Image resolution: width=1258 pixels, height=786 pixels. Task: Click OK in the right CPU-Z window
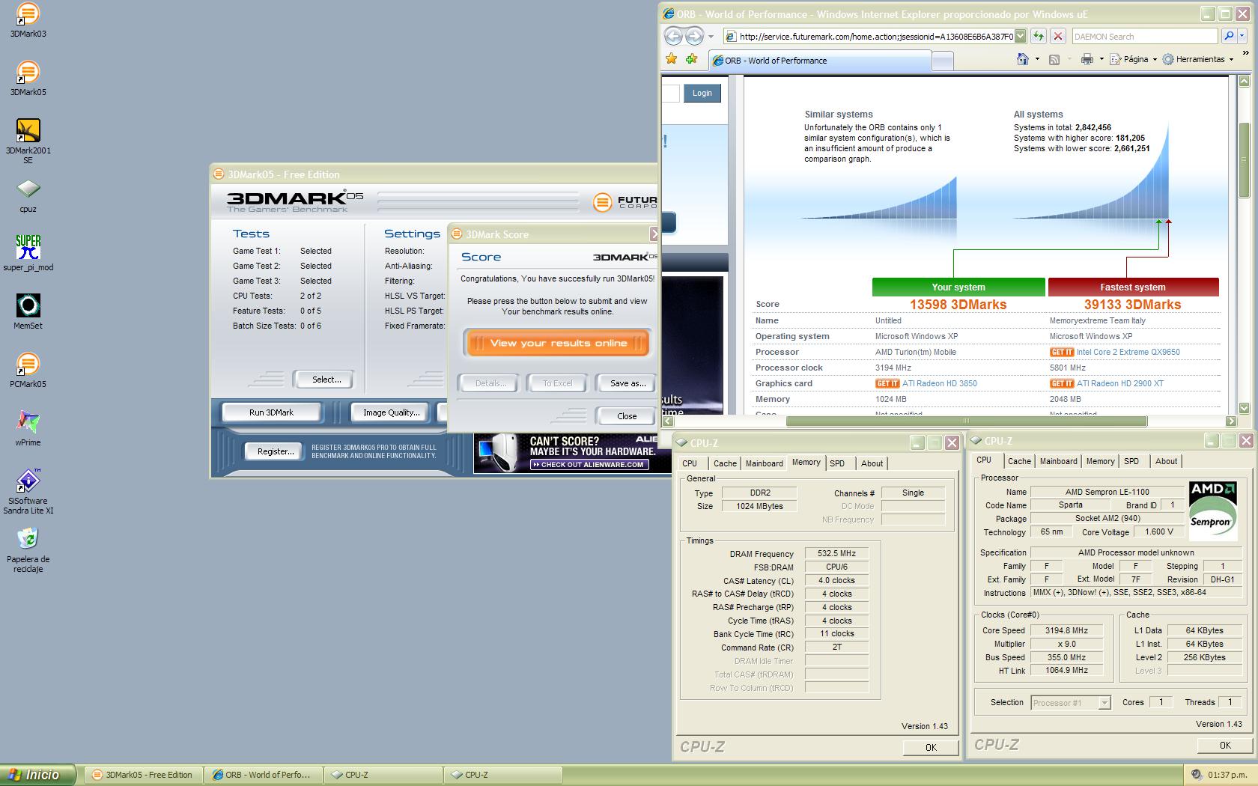[x=1225, y=745]
